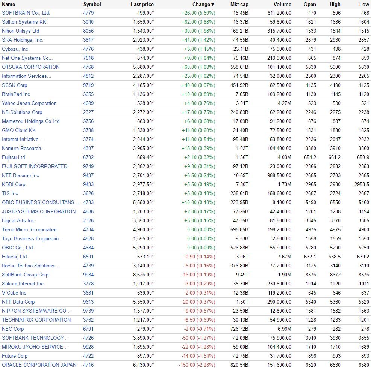The height and width of the screenshot is (369, 371).
Task: Open the OBIC Co., Ltd. link
Action: 18,248
